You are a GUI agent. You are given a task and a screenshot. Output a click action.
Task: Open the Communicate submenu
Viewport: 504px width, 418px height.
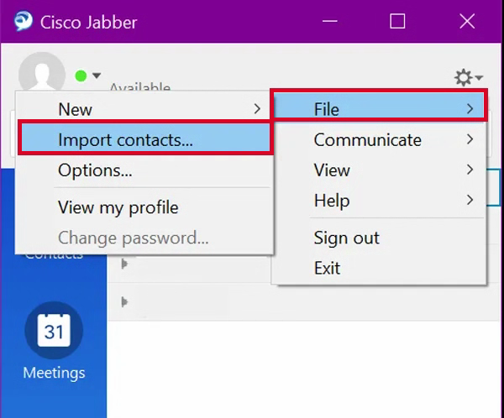click(x=379, y=139)
